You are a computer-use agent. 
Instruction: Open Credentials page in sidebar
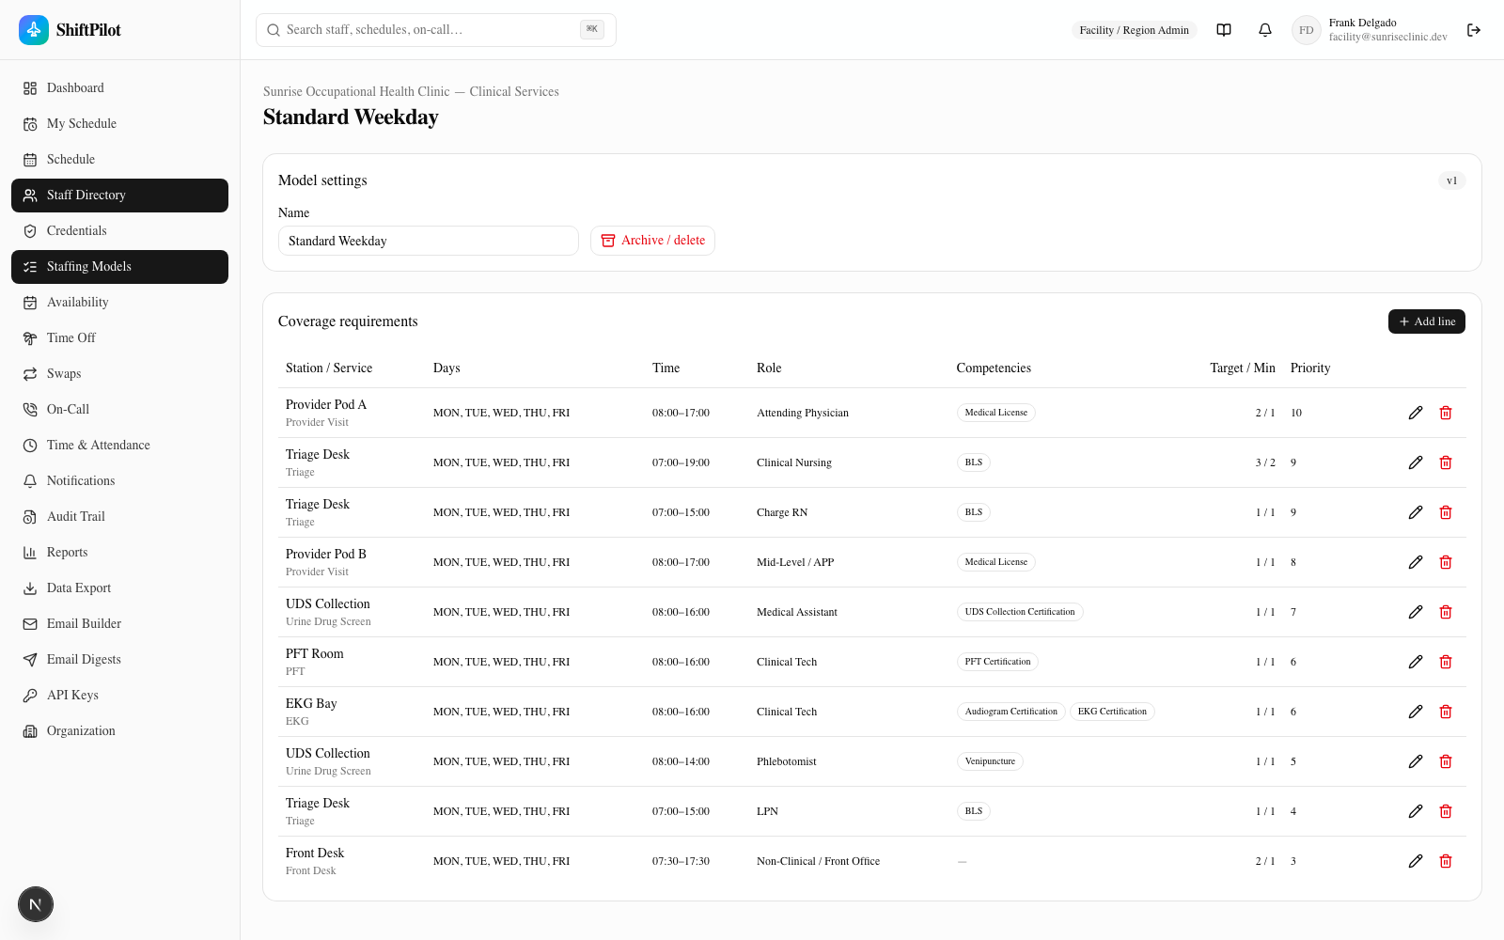119,231
